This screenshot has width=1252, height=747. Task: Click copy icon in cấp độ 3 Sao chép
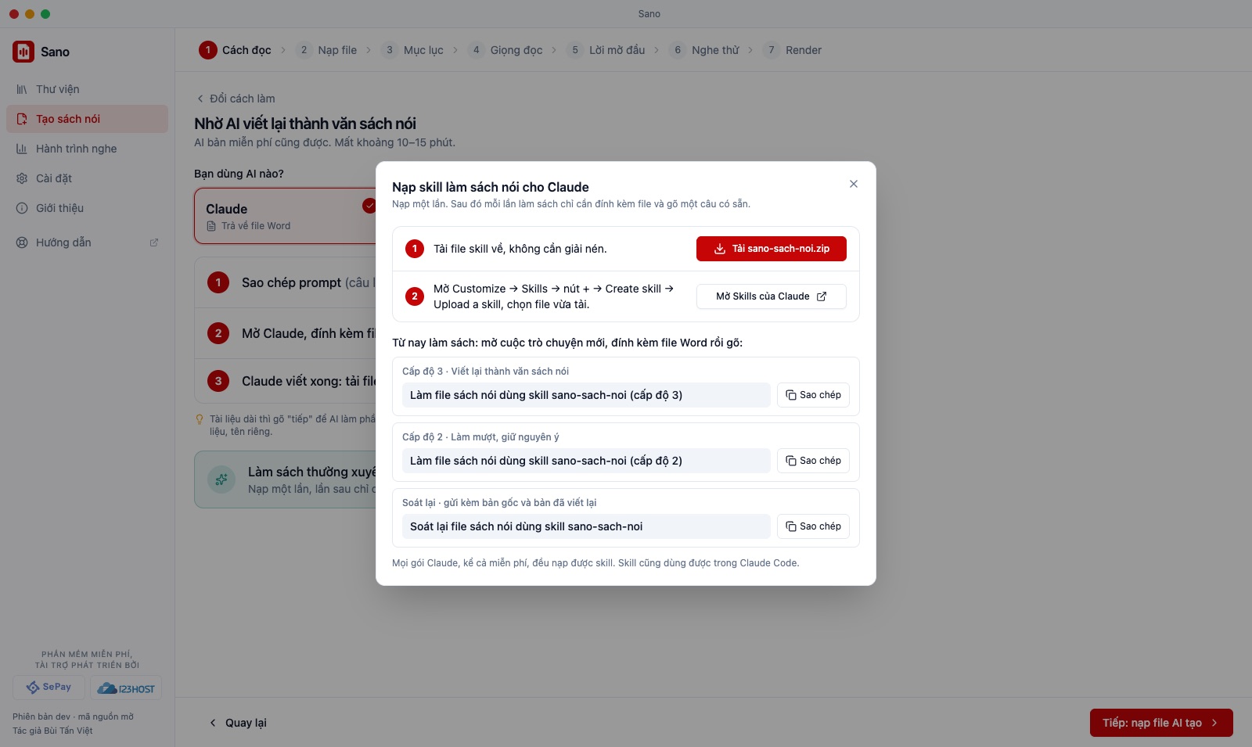click(x=791, y=395)
